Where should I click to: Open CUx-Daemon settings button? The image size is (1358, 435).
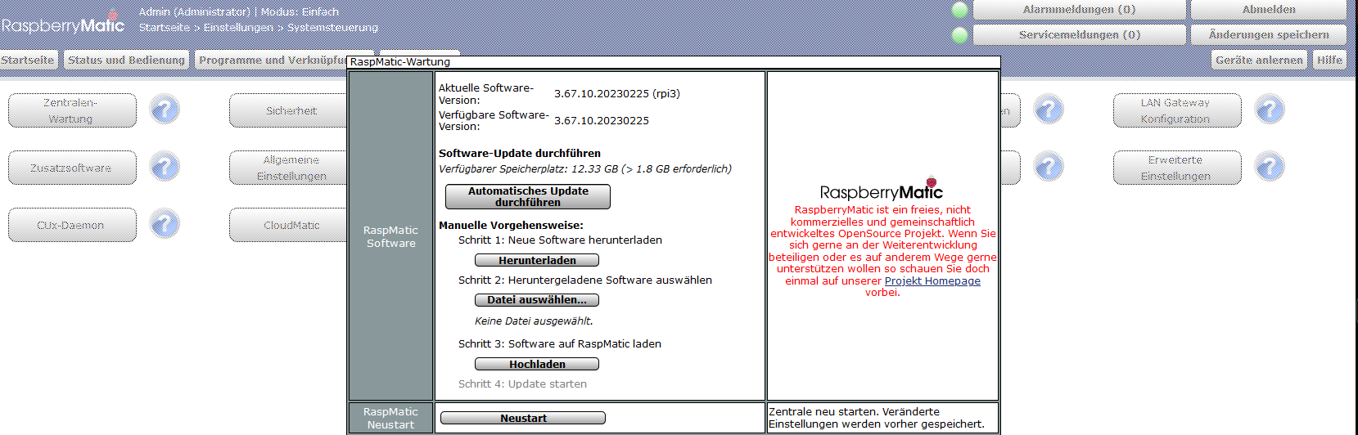point(72,225)
